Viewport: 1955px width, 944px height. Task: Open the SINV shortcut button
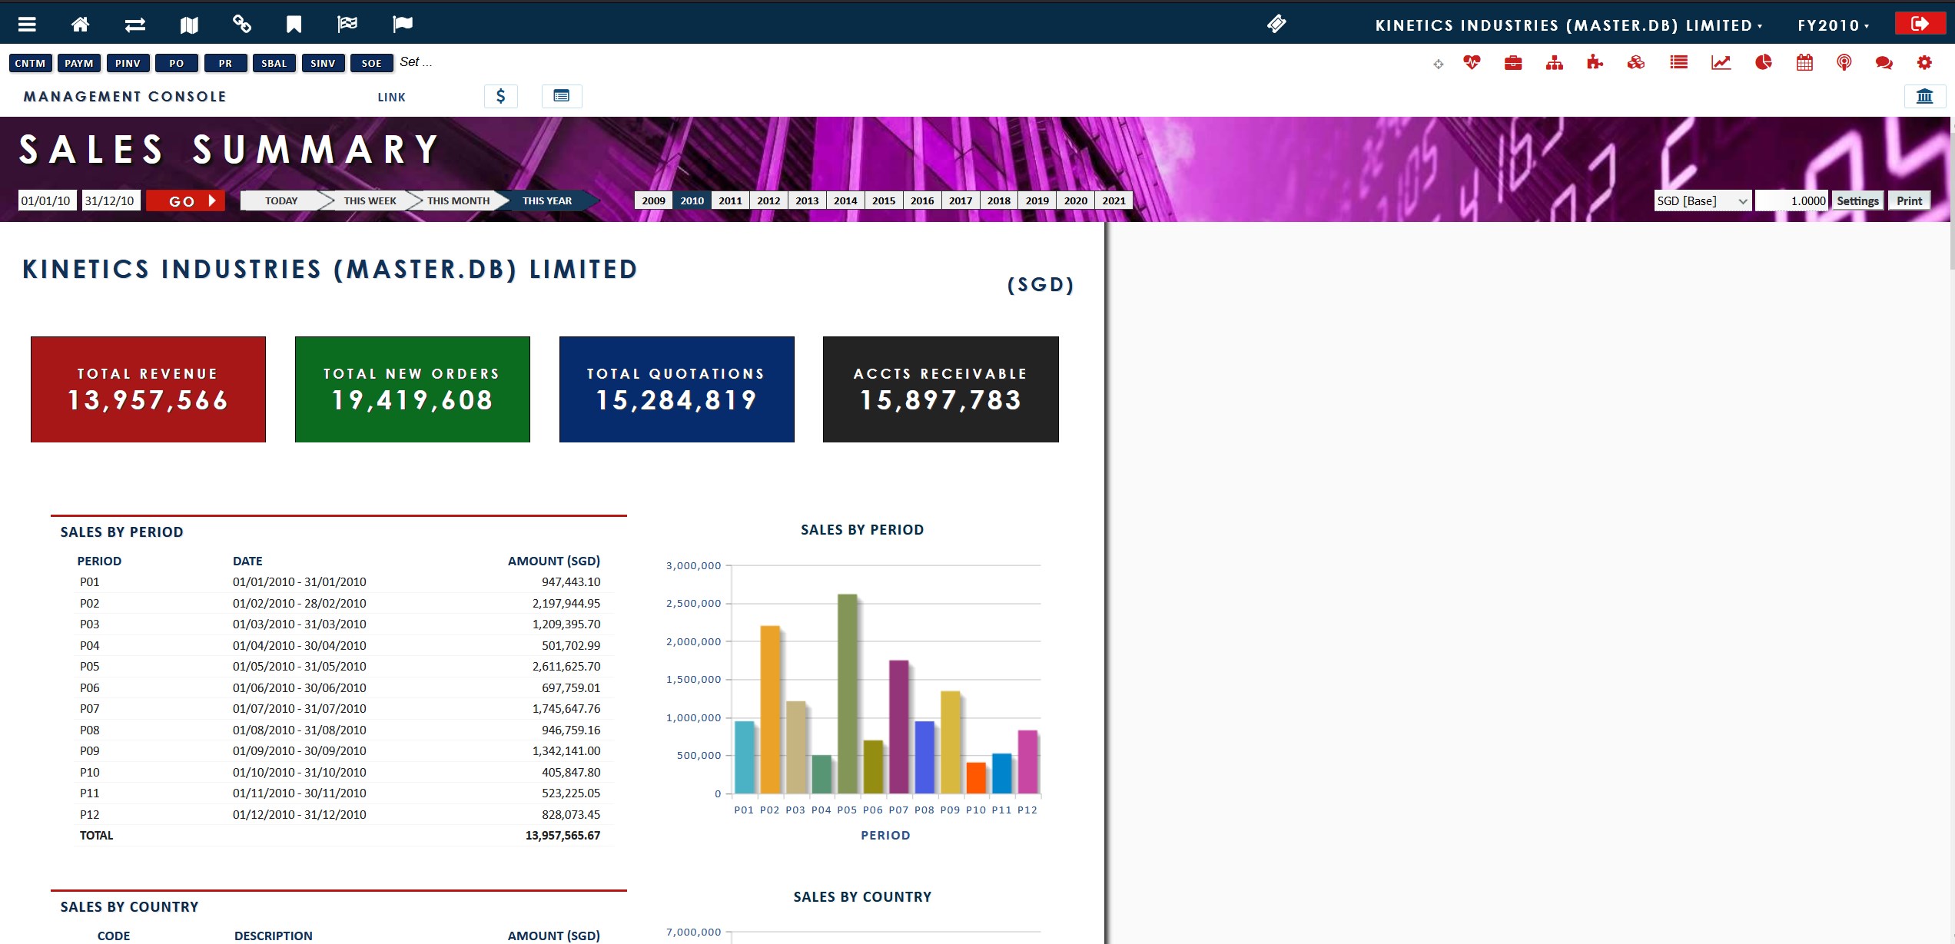[323, 63]
